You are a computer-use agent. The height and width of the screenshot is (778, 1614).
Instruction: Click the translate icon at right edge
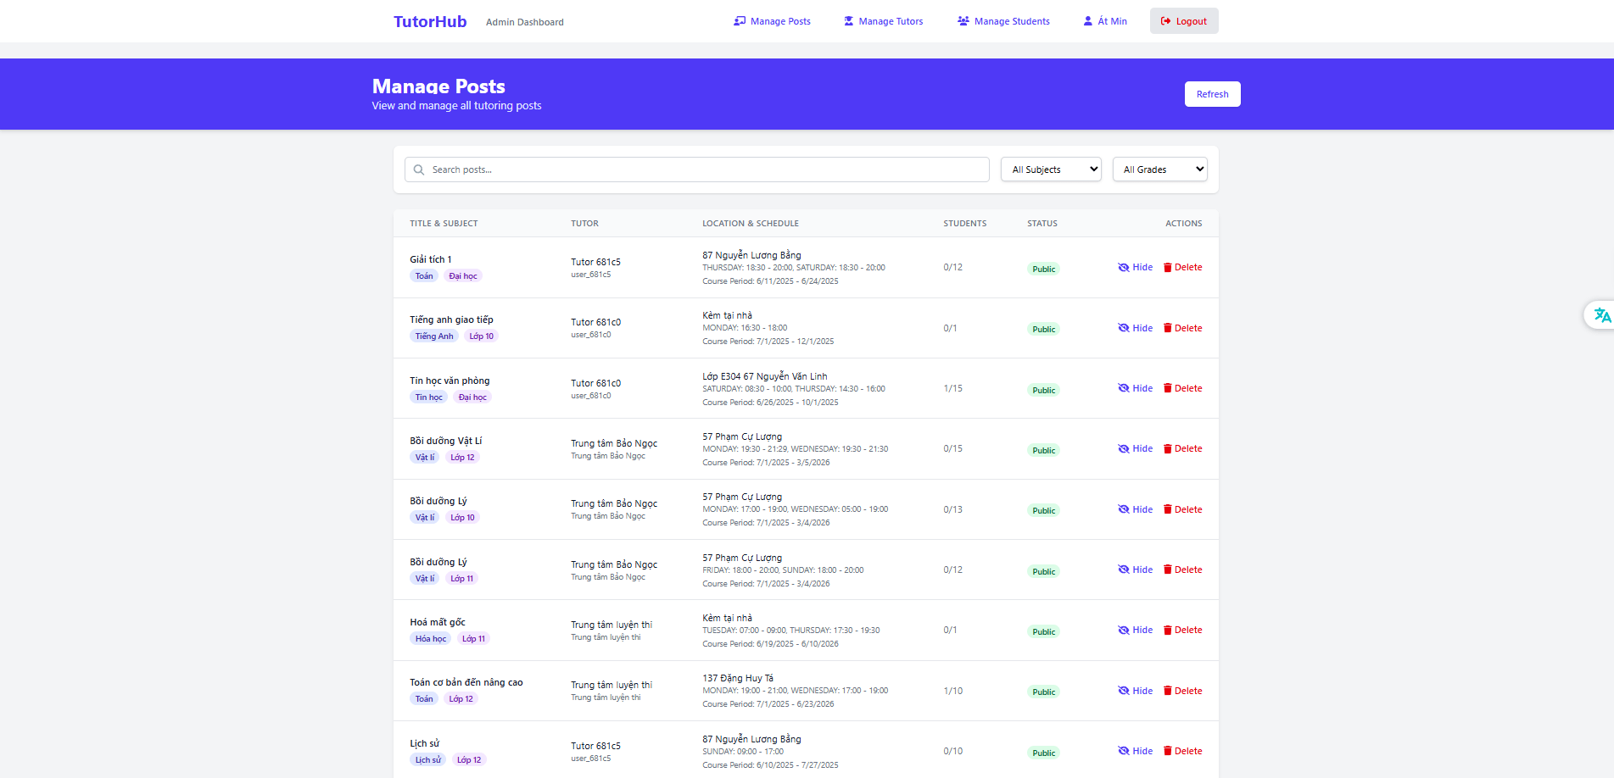click(1601, 315)
